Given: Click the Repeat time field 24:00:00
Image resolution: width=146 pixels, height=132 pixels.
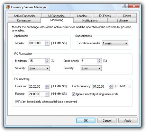Looking at the screenshot, I should click(37, 94).
